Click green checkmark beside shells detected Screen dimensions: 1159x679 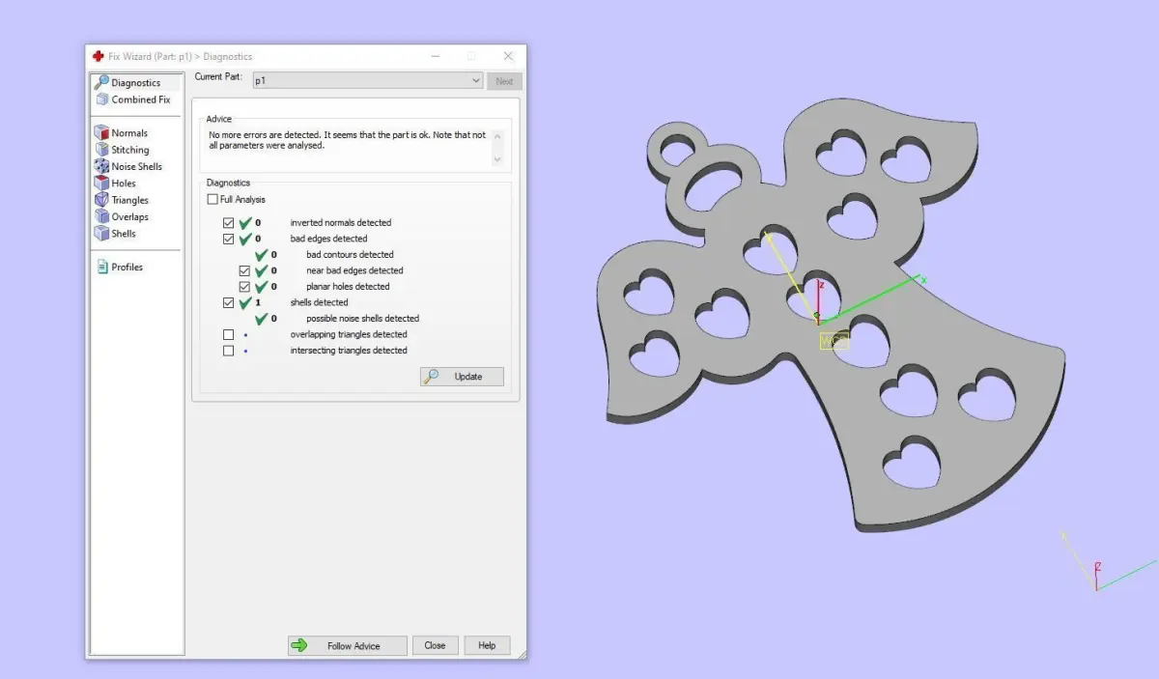pos(245,302)
